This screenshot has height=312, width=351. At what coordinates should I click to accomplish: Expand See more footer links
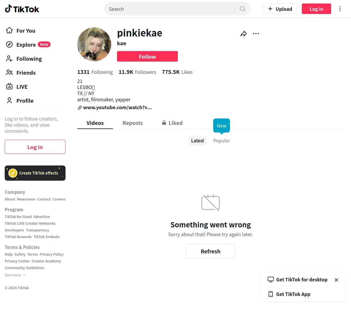tap(15, 275)
